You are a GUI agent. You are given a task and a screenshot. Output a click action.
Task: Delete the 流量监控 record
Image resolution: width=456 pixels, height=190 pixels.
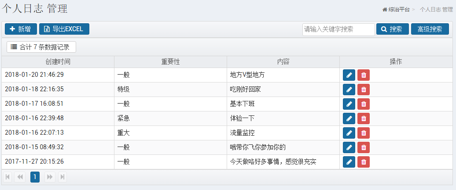364,133
